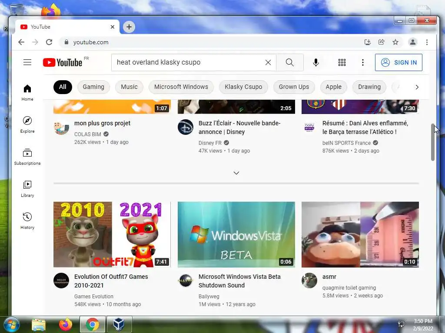Select the Klasky Csupo filter chip

243,87
